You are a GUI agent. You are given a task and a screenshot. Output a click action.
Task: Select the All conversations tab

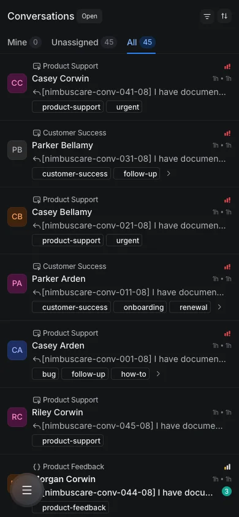[x=141, y=42]
